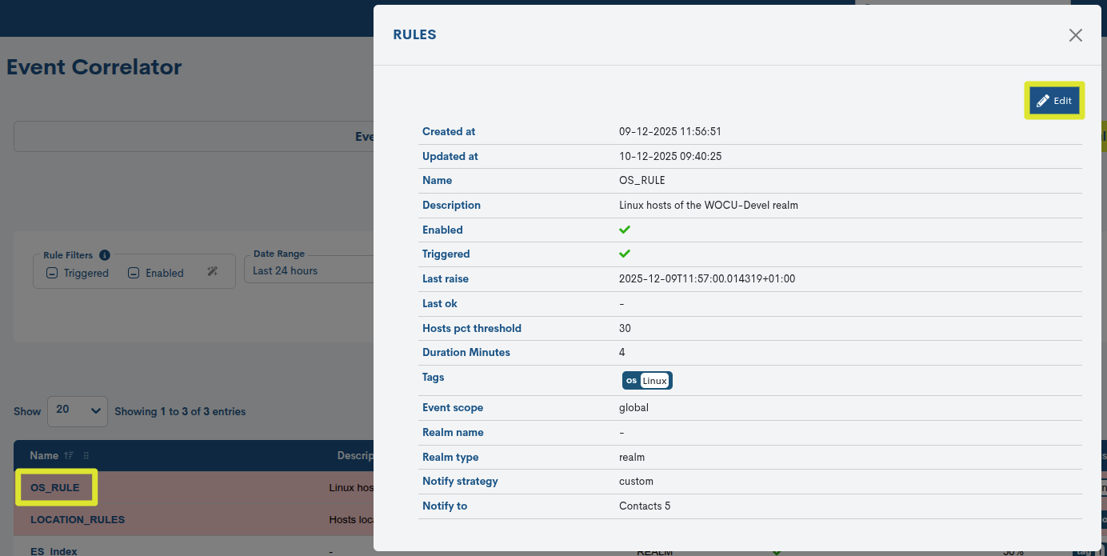This screenshot has width=1107, height=556.
Task: Click the column drag handle in Name header
Action: coord(85,455)
